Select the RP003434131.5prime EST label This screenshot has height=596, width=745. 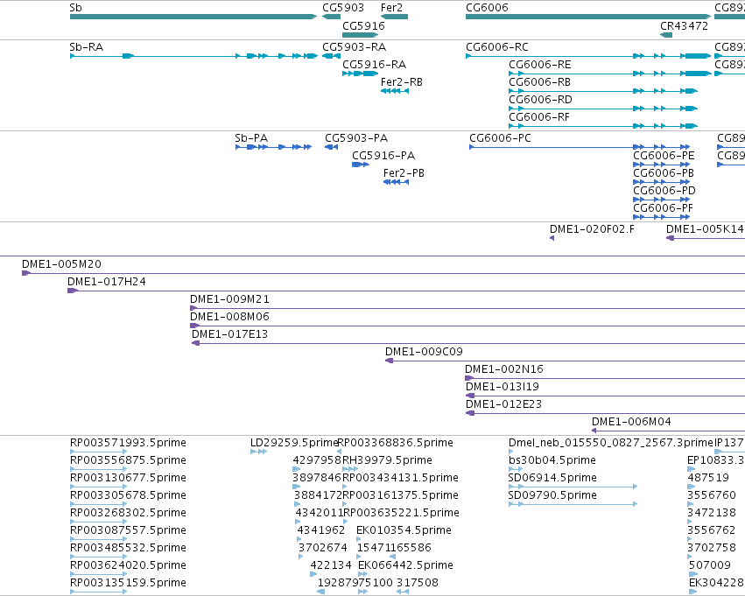[x=401, y=478]
